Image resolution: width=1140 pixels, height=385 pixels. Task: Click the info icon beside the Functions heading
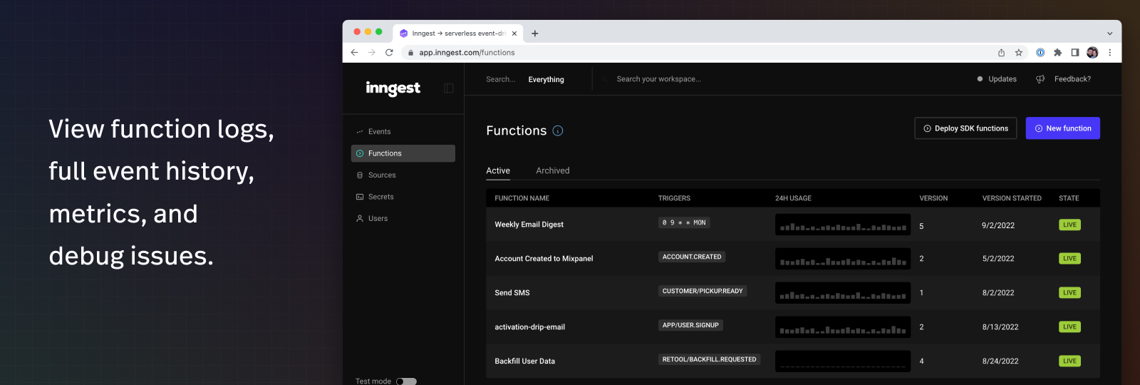558,130
